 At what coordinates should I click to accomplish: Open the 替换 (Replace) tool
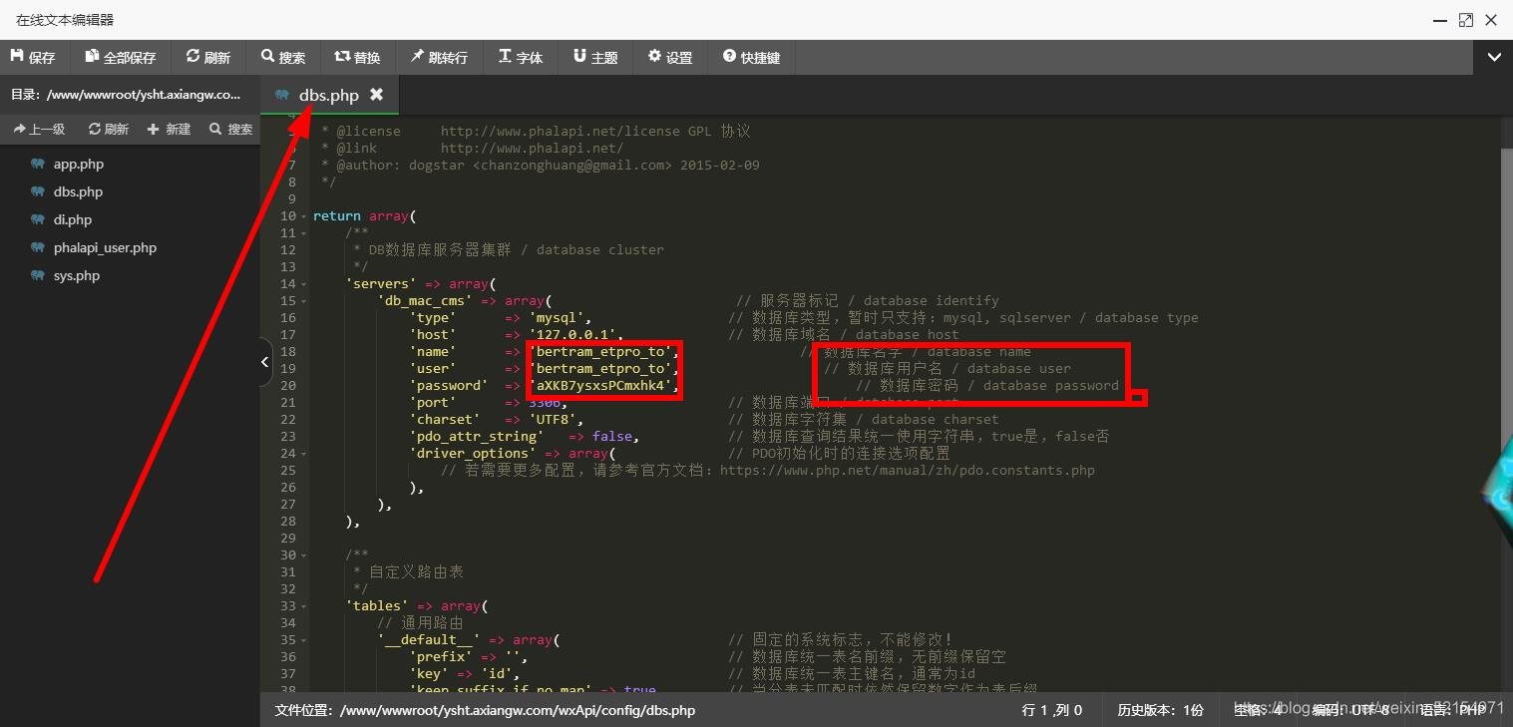[358, 57]
